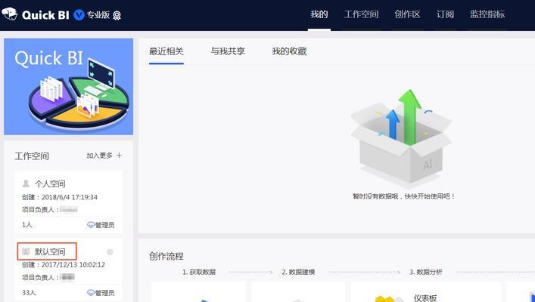Viewport: 535px width, 302px height.
Task: Click step 2. 数据建模
Action: coord(298,272)
